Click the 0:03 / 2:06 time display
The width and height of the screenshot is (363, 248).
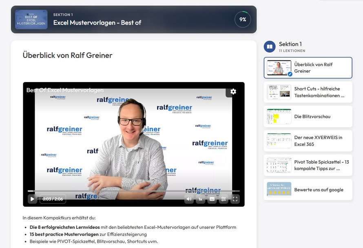tap(53, 199)
